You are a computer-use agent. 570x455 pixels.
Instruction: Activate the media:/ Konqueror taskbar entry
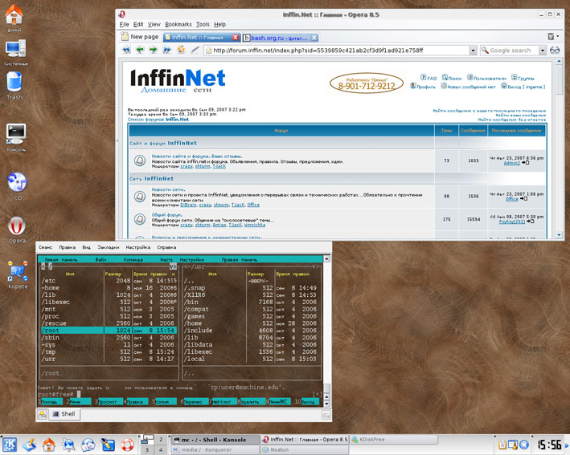click(x=215, y=449)
